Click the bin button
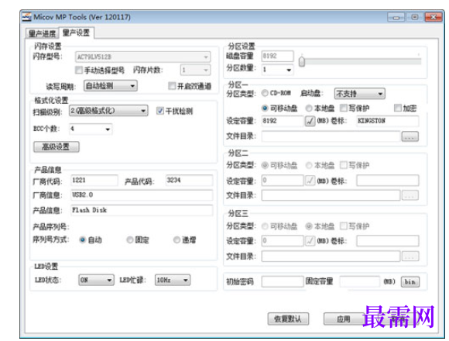449x341 pixels. point(410,281)
